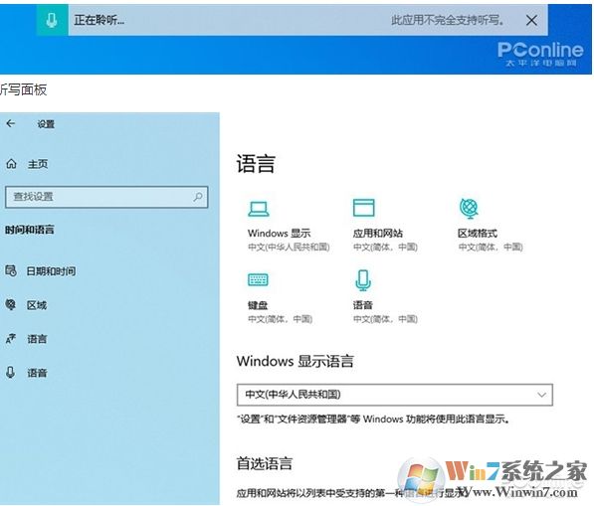Open the 区域格式 tile label
Image resolution: width=594 pixels, height=506 pixels.
pos(478,234)
